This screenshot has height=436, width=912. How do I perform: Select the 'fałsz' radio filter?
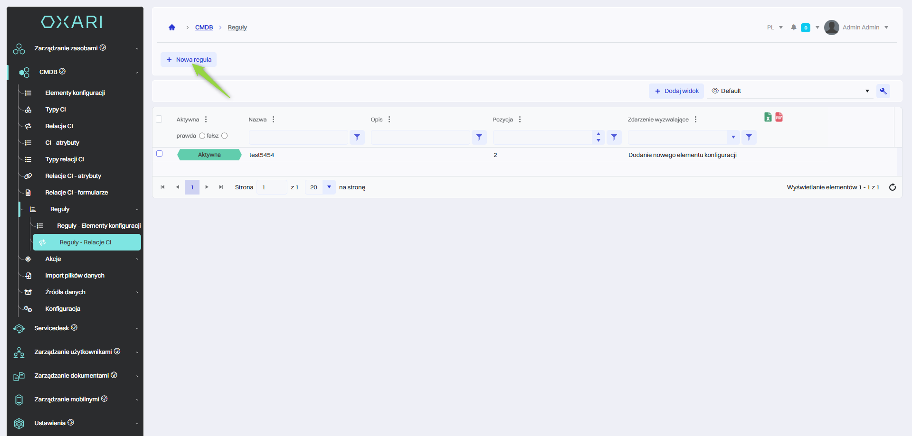tap(225, 136)
